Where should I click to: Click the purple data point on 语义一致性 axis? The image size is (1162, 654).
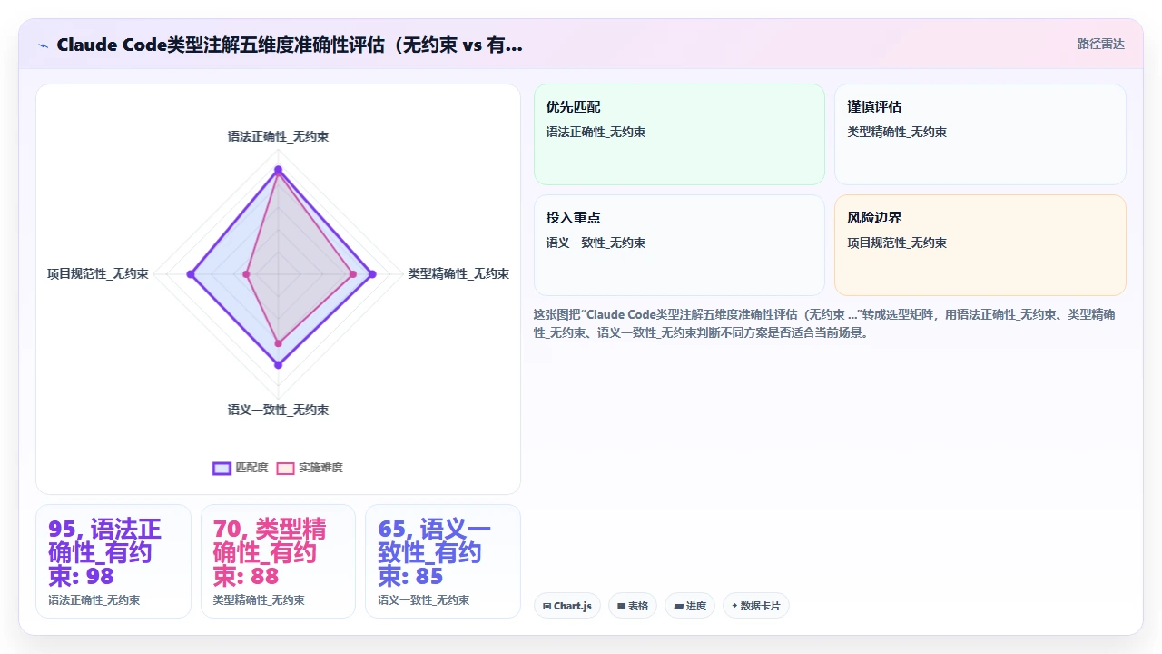278,365
